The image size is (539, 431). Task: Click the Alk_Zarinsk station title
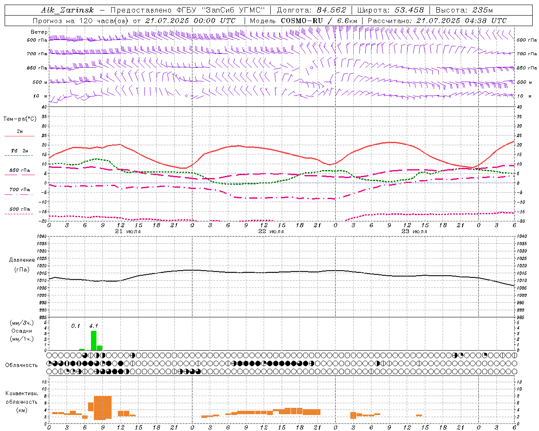(x=67, y=10)
